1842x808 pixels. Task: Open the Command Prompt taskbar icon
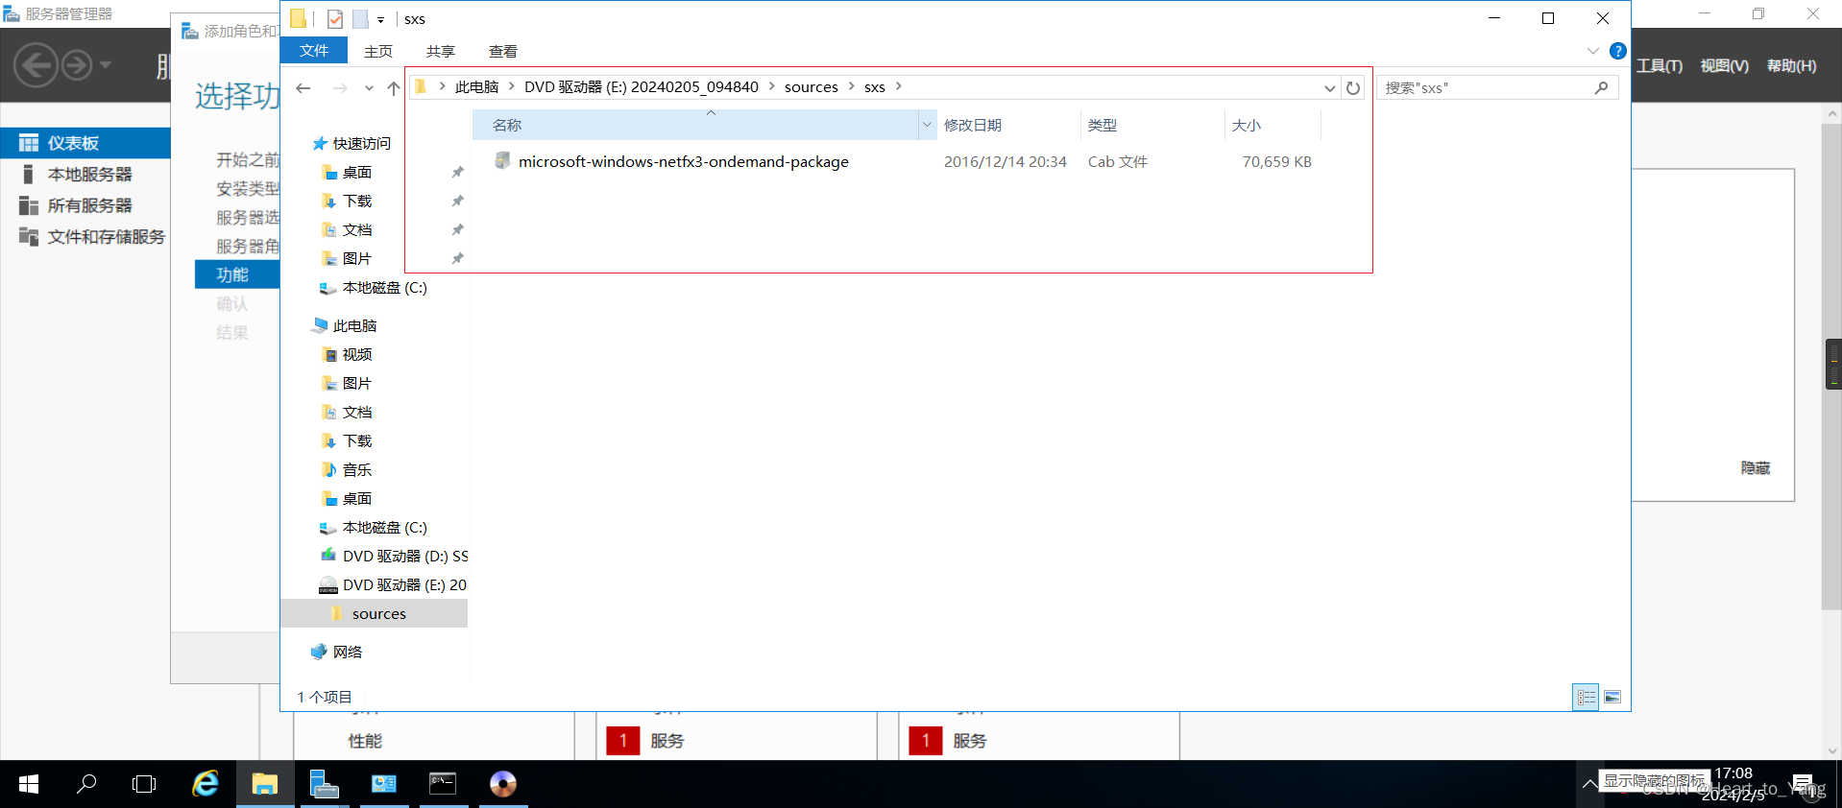(x=443, y=784)
